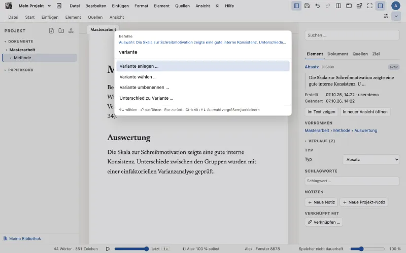Viewport: 406px width, 253px height.
Task: Choose 'Variante wählen …' command
Action: pyautogui.click(x=202, y=77)
